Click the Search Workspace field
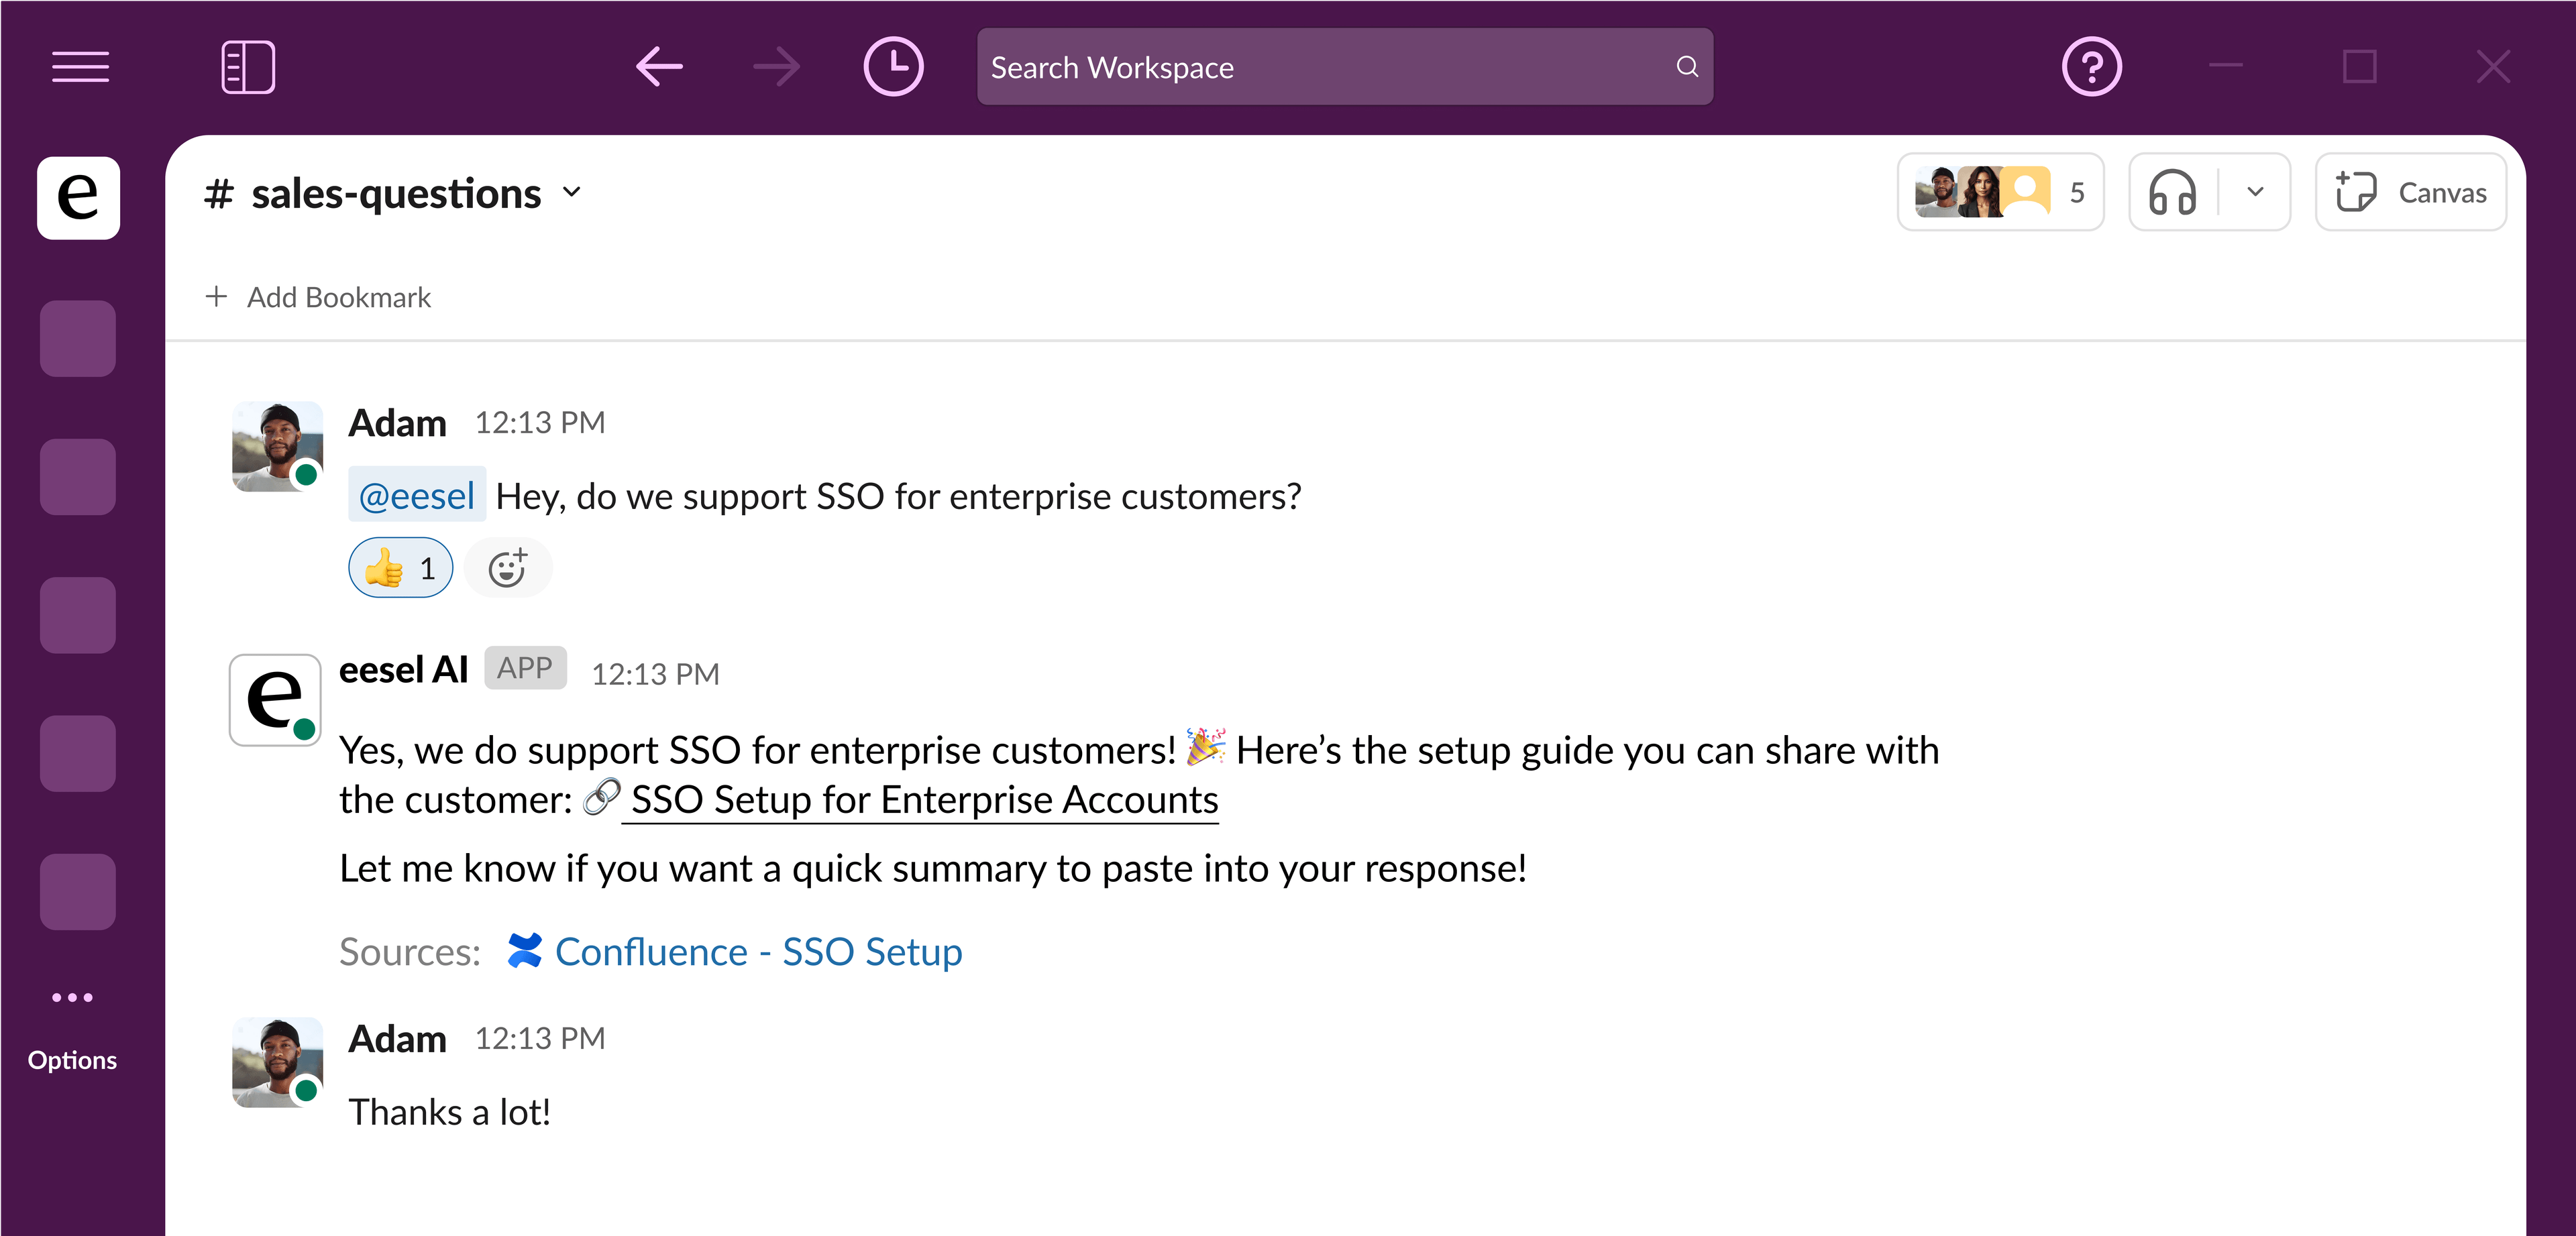This screenshot has width=2576, height=1236. (x=1345, y=67)
